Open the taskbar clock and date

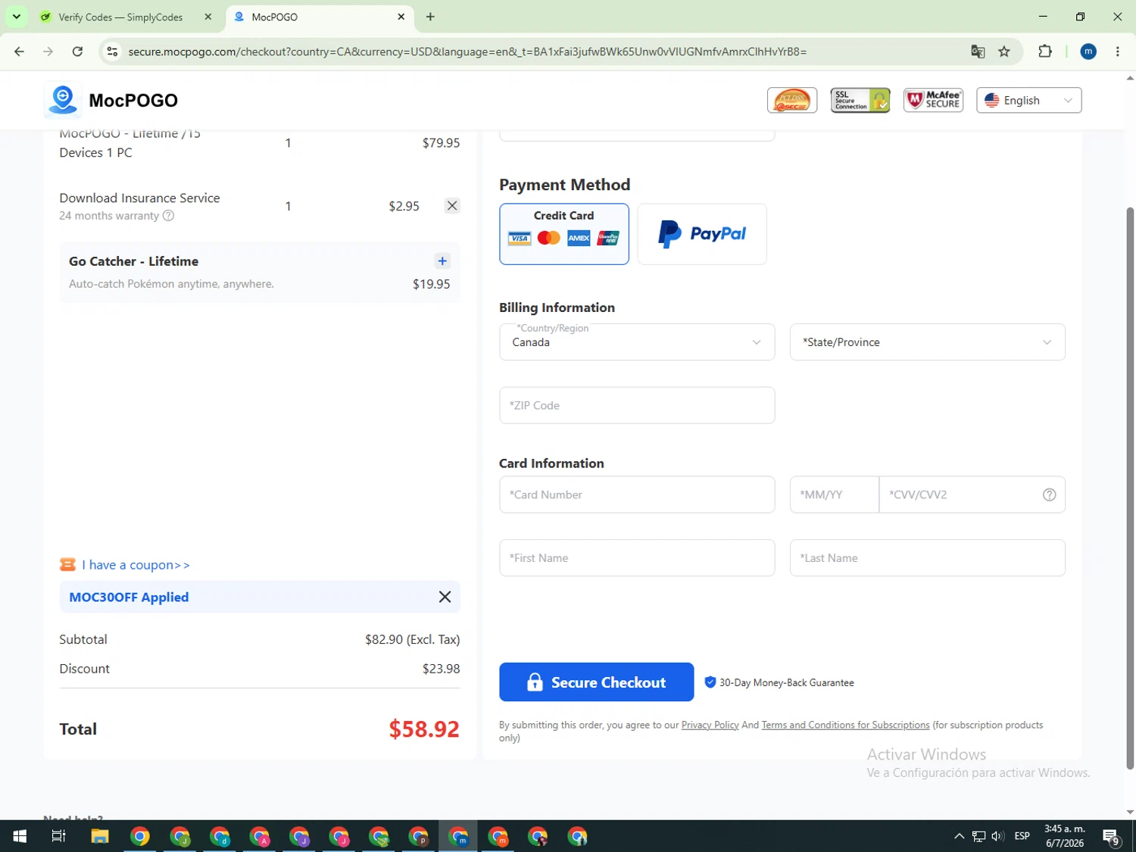(1065, 836)
